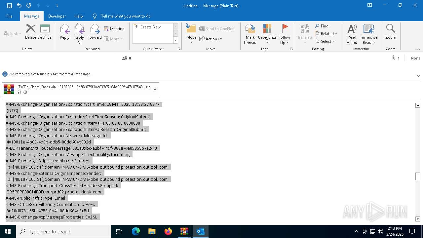The width and height of the screenshot is (423, 238).
Task: Launch Firefox from taskbar
Action: click(168, 231)
